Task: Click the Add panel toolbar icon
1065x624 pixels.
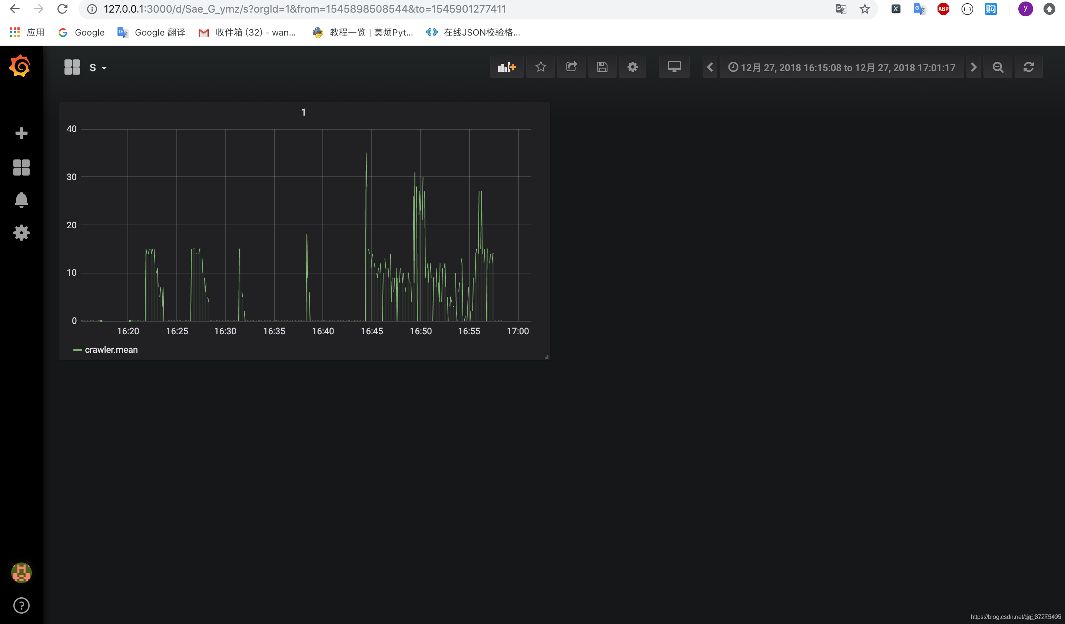Action: pyautogui.click(x=507, y=67)
